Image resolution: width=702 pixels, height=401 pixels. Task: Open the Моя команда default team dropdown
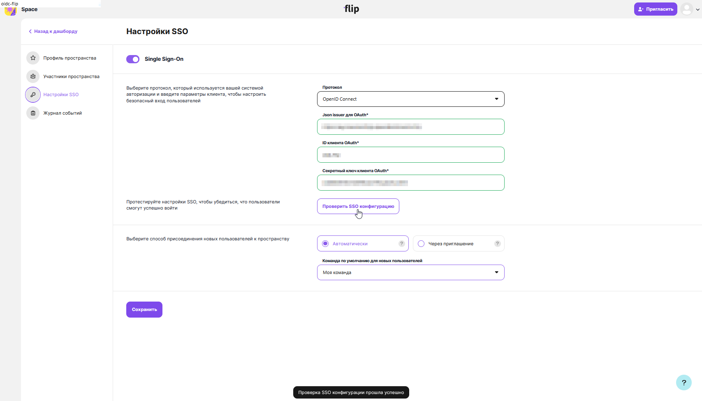pyautogui.click(x=410, y=272)
